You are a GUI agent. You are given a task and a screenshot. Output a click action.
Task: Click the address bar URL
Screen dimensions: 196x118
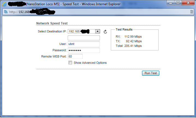pyautogui.click(x=32, y=12)
